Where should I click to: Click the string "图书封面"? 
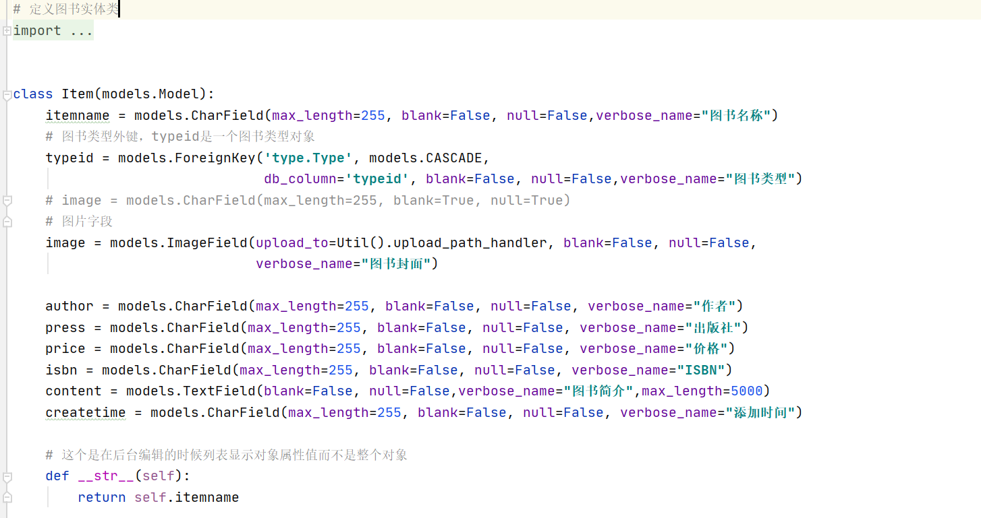coord(397,264)
